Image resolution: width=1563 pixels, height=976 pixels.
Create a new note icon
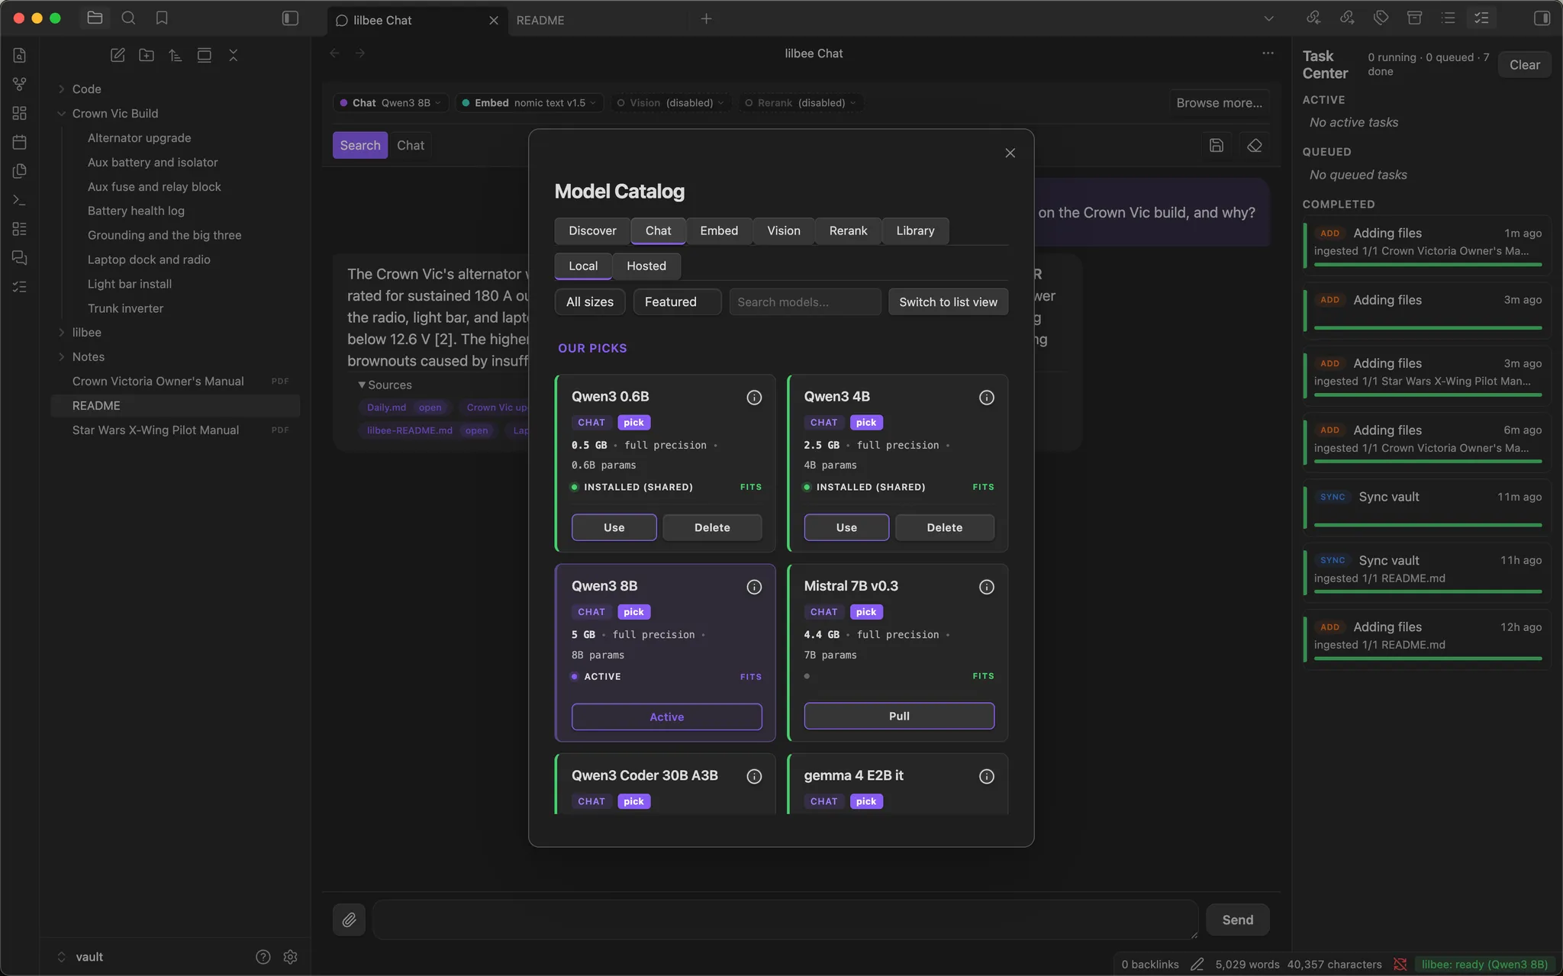118,55
